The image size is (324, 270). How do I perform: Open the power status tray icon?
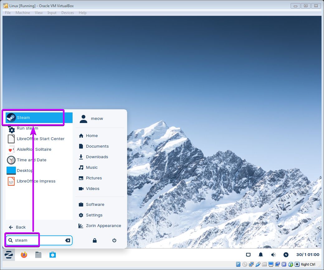[286, 255]
